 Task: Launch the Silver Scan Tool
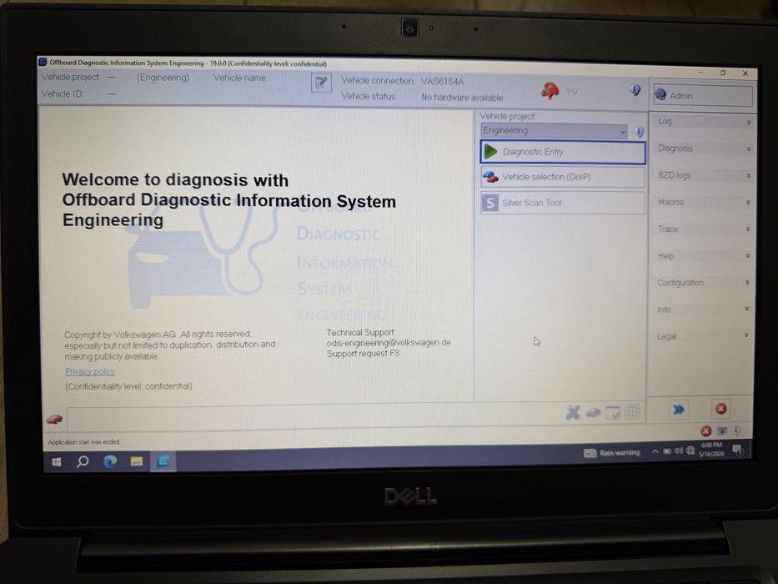[x=563, y=203]
